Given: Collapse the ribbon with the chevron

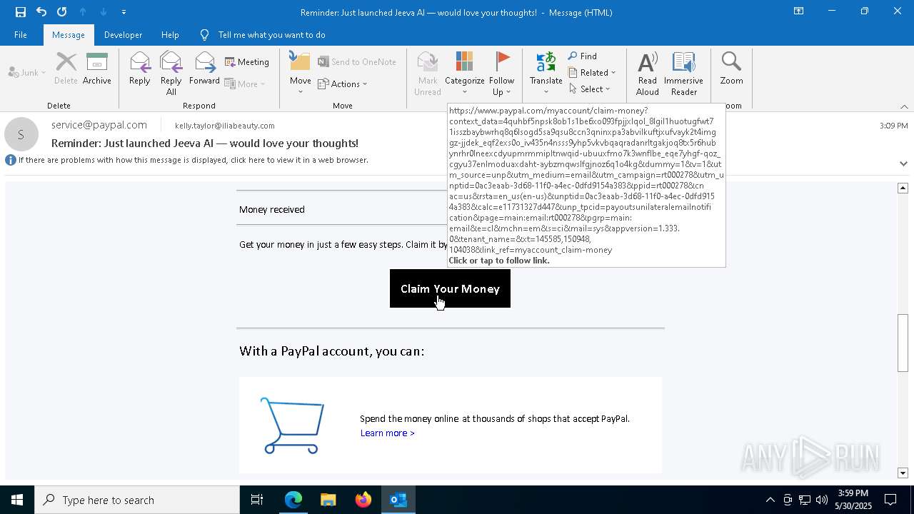Looking at the screenshot, I should tap(904, 106).
